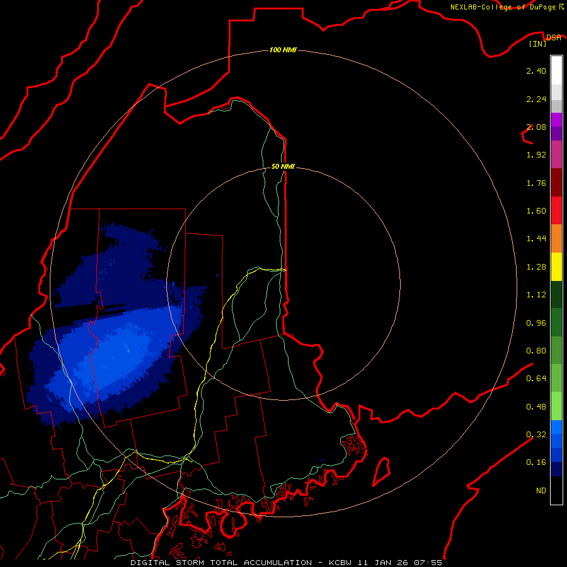This screenshot has height=567, width=567.
Task: Click the 0.96 legend value
Action: tap(536, 323)
